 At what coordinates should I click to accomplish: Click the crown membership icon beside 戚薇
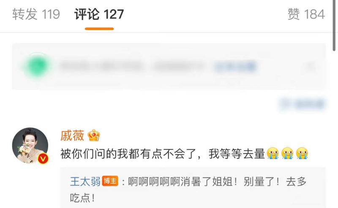pos(94,135)
